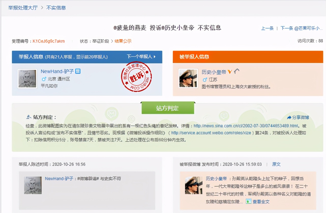Click 被举报人信息 panel header
Screen dimensions: 326x213
(248, 57)
